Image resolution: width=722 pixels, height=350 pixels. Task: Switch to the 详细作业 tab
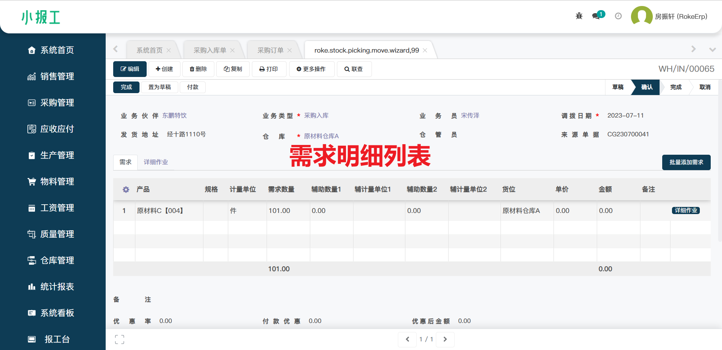(156, 162)
